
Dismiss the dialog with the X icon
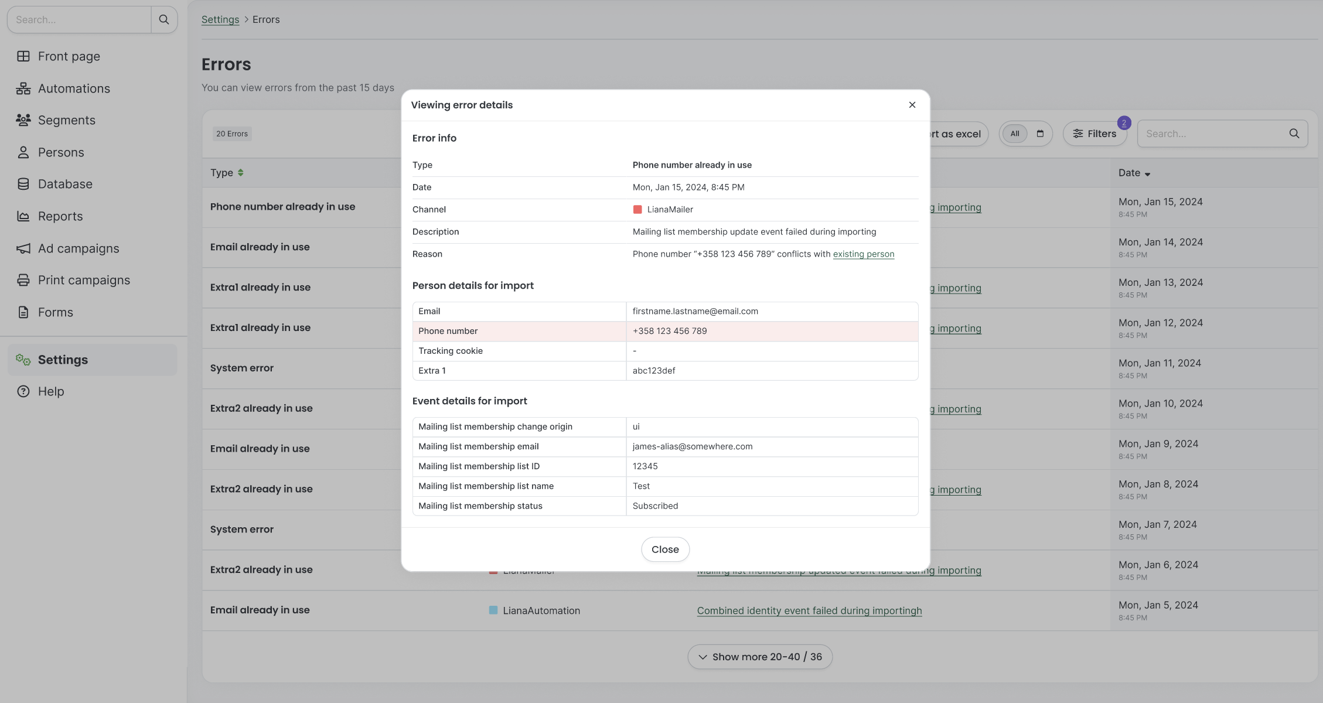[x=912, y=104]
